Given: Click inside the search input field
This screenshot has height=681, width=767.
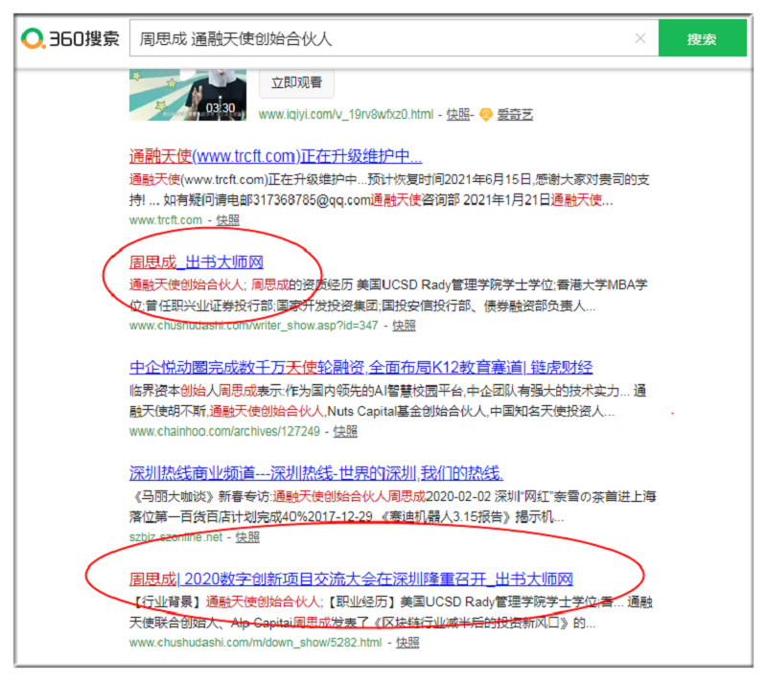Looking at the screenshot, I should pyautogui.click(x=383, y=39).
